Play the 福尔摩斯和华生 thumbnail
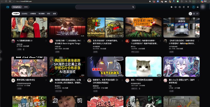The width and height of the screenshot is (210, 107). [x=29, y=102]
